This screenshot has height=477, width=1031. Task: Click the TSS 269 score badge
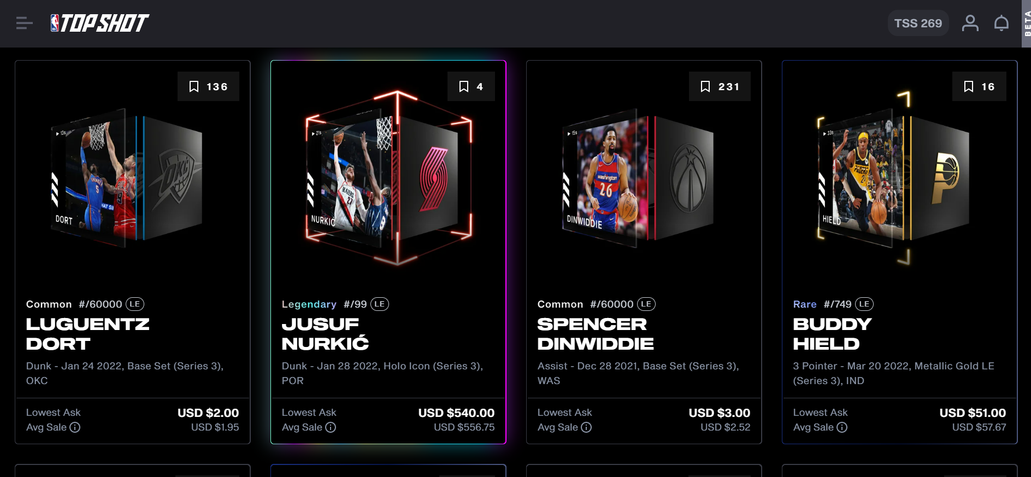point(918,23)
